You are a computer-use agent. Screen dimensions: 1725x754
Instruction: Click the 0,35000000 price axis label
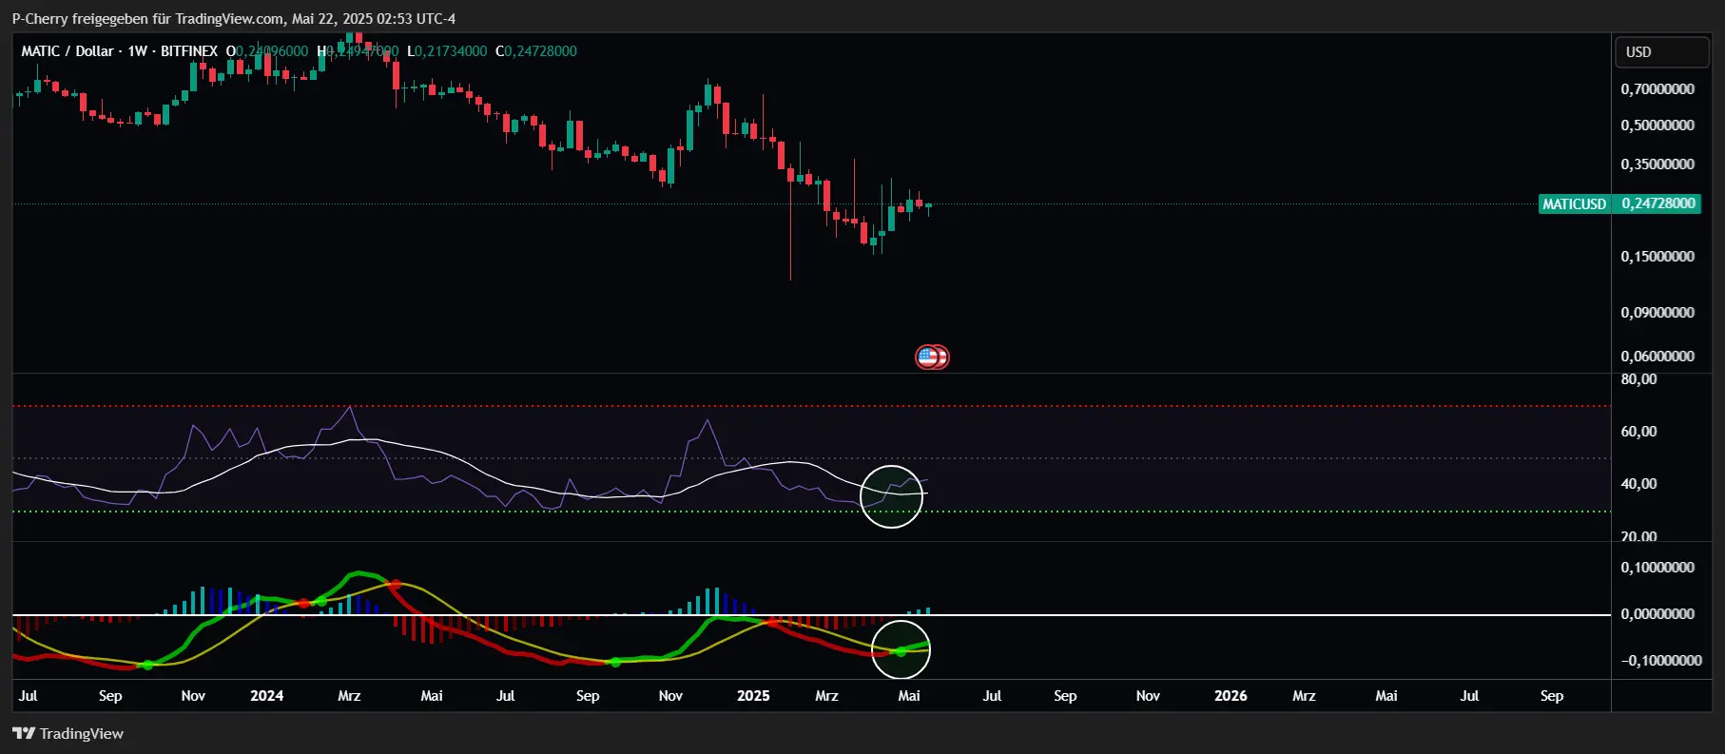tap(1657, 164)
